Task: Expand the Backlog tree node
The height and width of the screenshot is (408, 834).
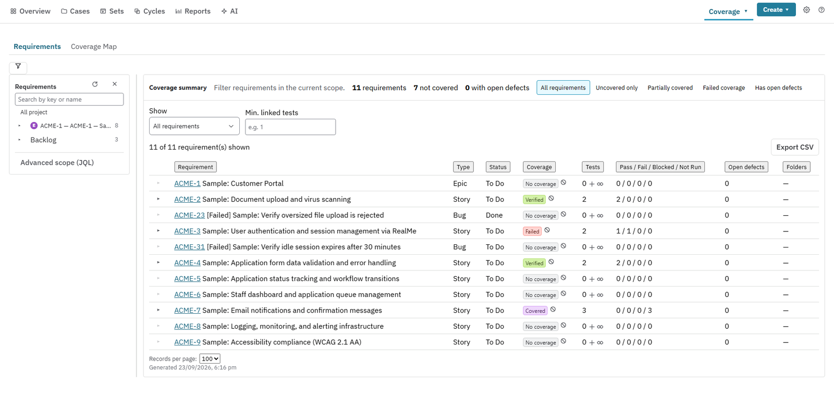Action: [19, 140]
